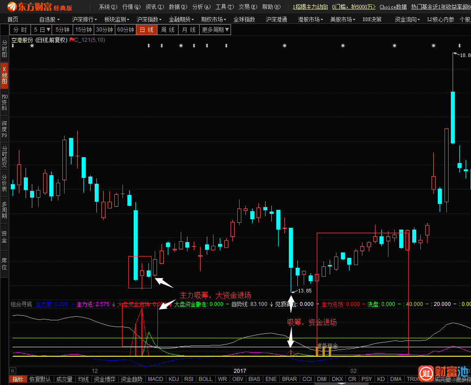Click the first info marker above the chart

13,46
